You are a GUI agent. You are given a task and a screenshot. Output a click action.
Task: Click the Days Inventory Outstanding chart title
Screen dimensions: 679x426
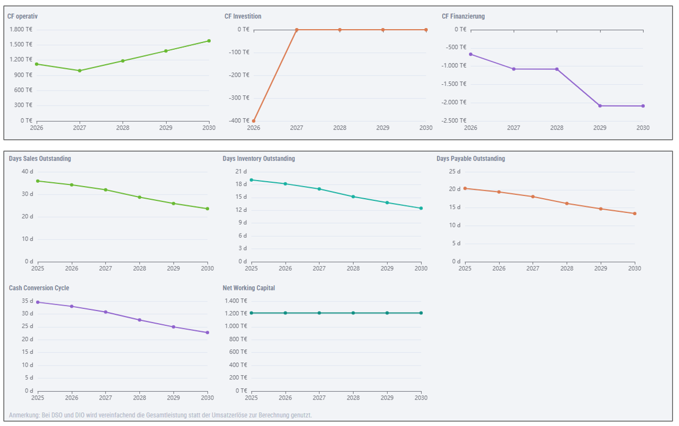259,158
